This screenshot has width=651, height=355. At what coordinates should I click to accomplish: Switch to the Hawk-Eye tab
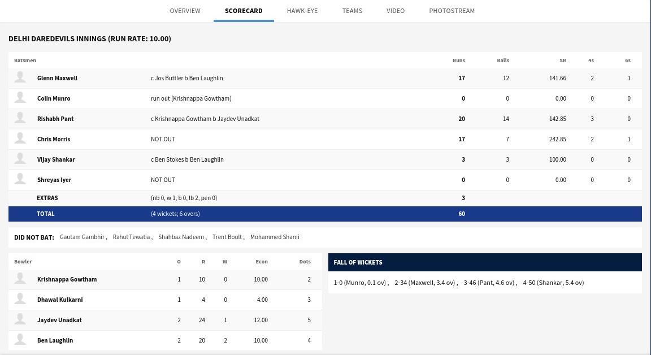(302, 11)
